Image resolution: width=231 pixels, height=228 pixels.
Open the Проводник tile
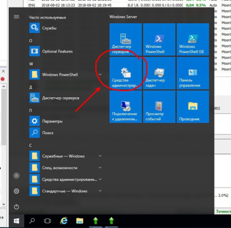pos(192,107)
